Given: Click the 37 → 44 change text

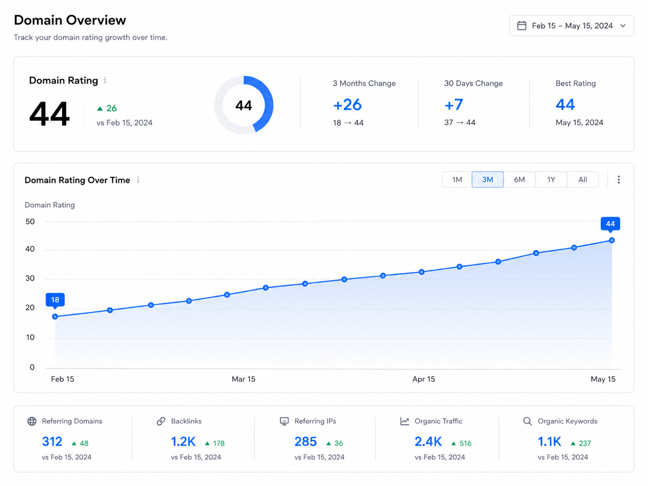Looking at the screenshot, I should pos(460,123).
